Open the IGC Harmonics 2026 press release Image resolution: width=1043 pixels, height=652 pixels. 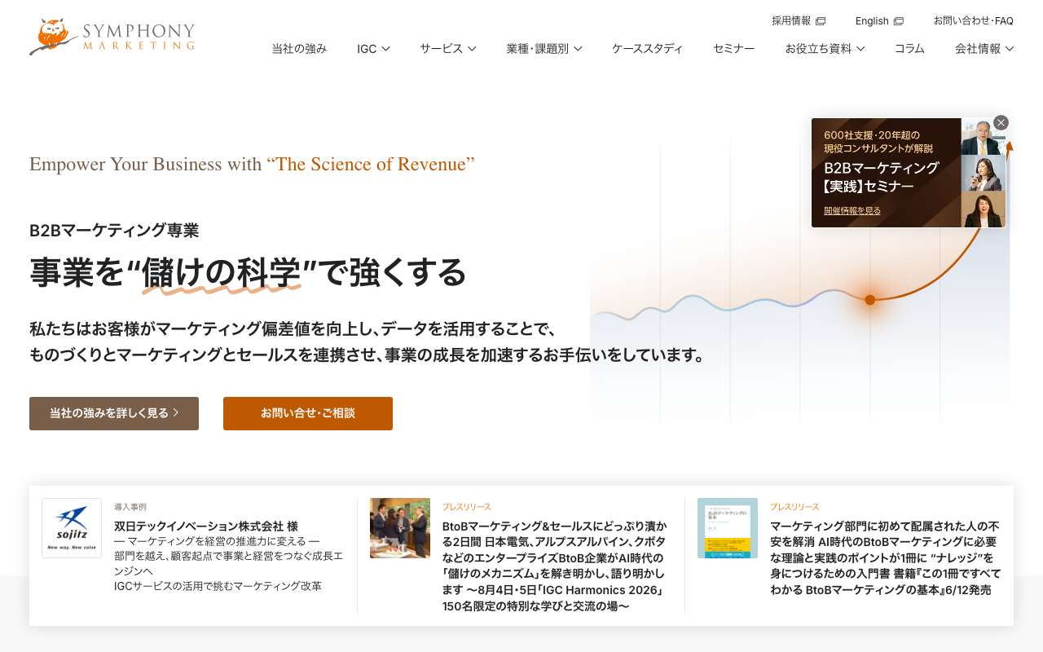[x=554, y=566]
